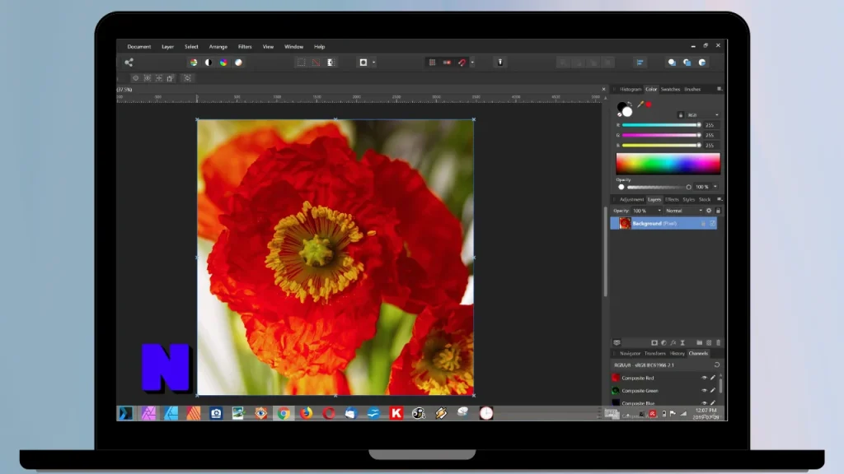Open the Document menu

click(x=138, y=47)
